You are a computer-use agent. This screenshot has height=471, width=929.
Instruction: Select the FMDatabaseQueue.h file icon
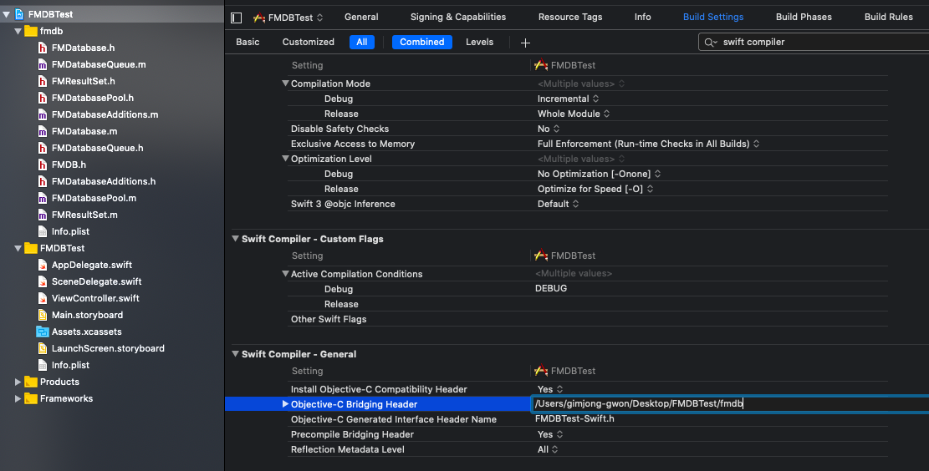tap(43, 148)
